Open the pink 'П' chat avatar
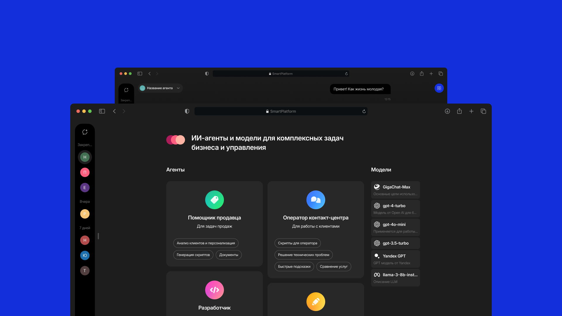Image resolution: width=562 pixels, height=316 pixels. [x=85, y=172]
